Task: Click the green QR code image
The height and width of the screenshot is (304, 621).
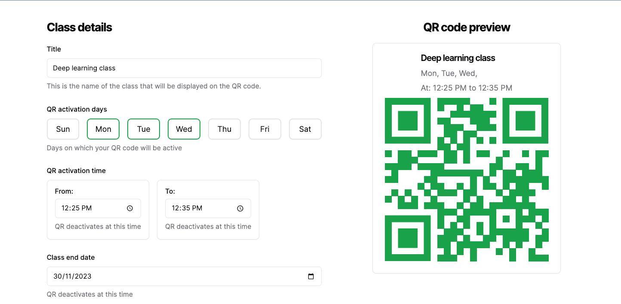Action: (x=467, y=179)
